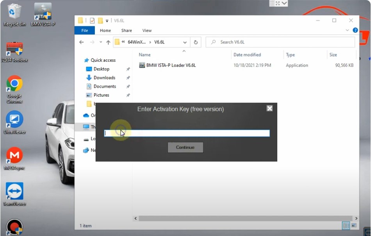Close the Enter Activation Key dialog

tap(269, 108)
